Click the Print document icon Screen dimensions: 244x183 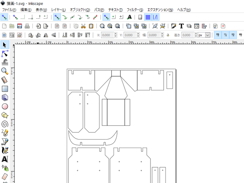27,26
